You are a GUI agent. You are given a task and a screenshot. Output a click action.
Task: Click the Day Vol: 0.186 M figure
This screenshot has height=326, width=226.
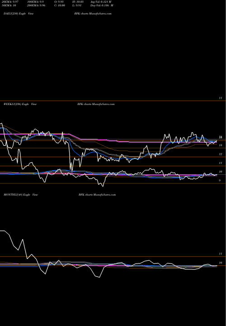coord(102,5)
